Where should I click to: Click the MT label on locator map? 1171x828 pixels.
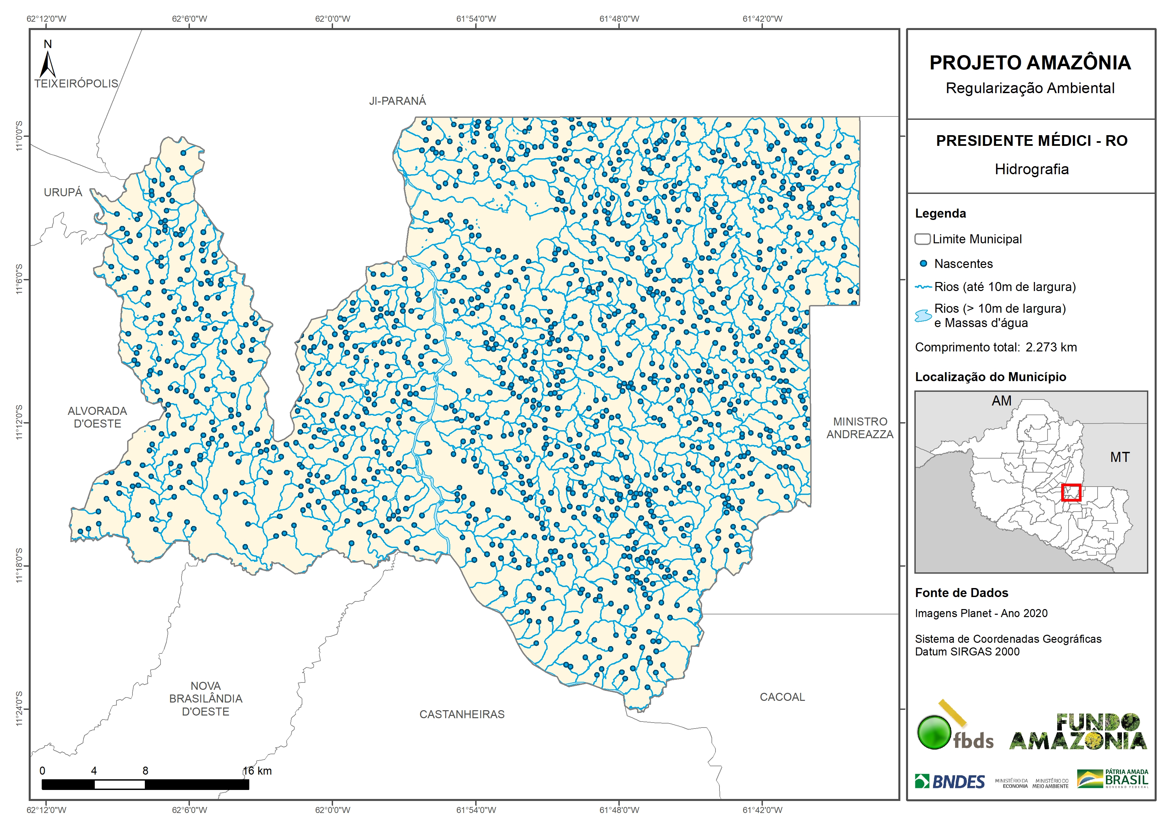point(1120,457)
